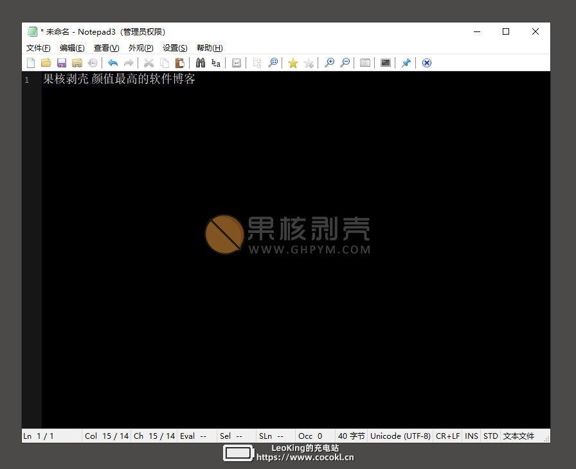The image size is (576, 469).
Task: Open the 帮助(H) menu
Action: [x=210, y=48]
